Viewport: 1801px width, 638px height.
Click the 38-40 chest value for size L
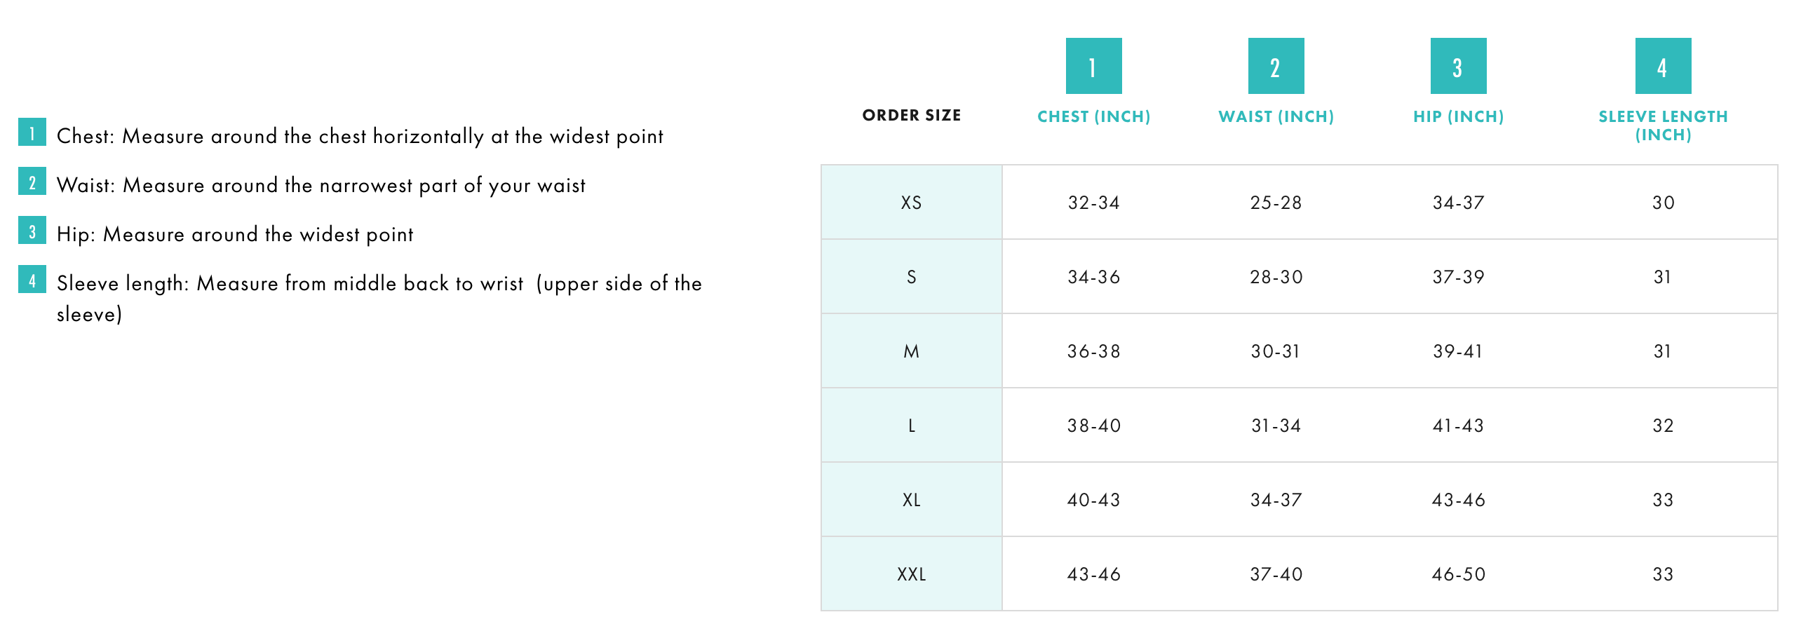(x=1093, y=426)
